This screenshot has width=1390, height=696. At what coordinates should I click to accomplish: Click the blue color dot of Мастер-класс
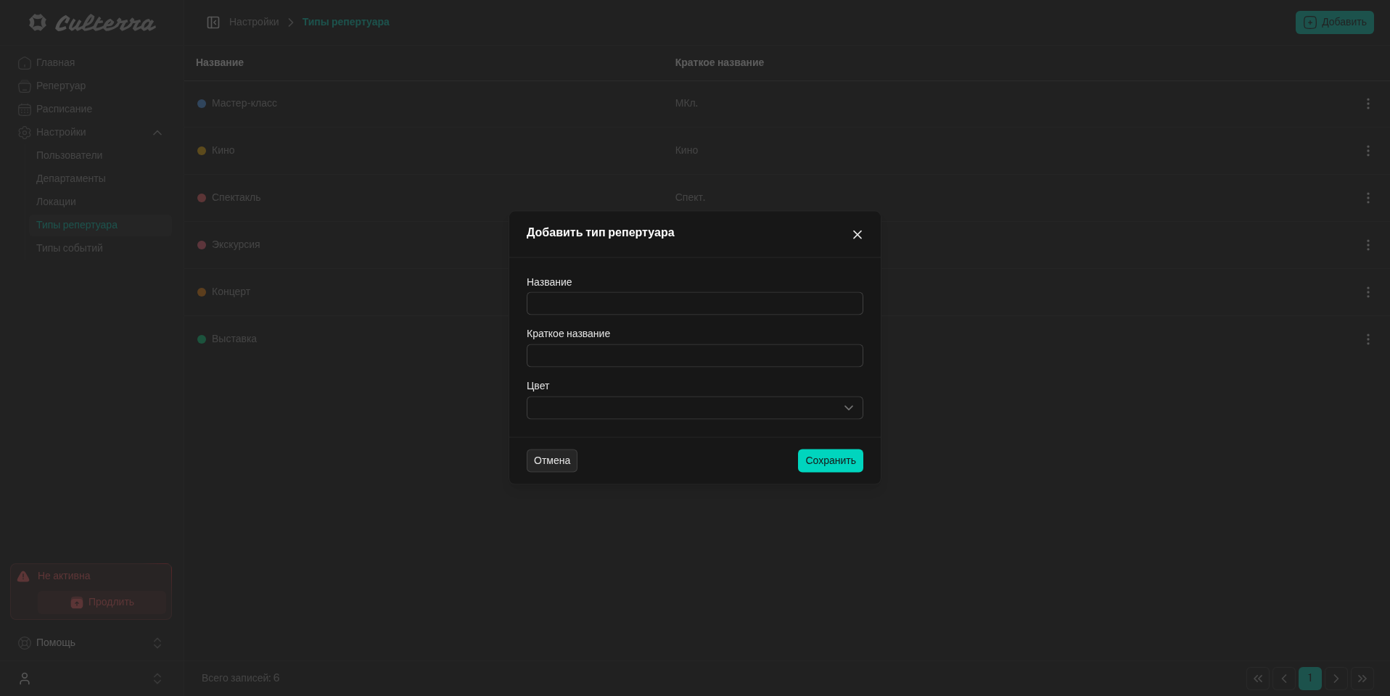[202, 104]
